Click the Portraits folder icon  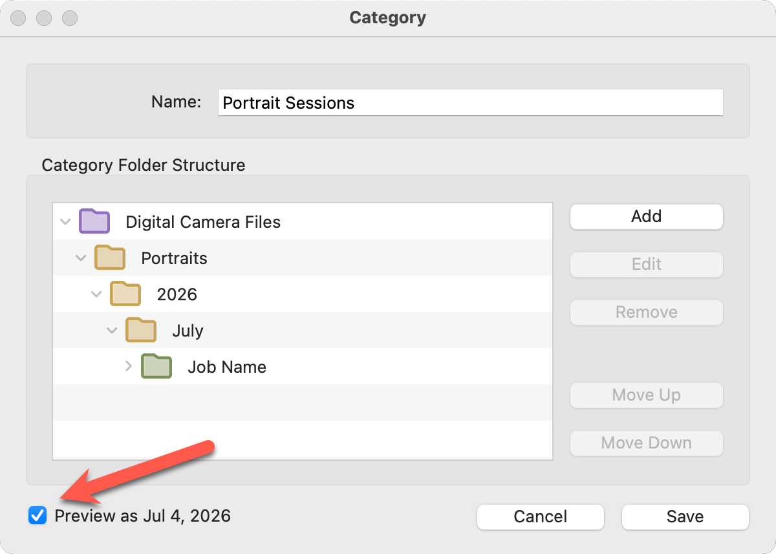click(110, 258)
